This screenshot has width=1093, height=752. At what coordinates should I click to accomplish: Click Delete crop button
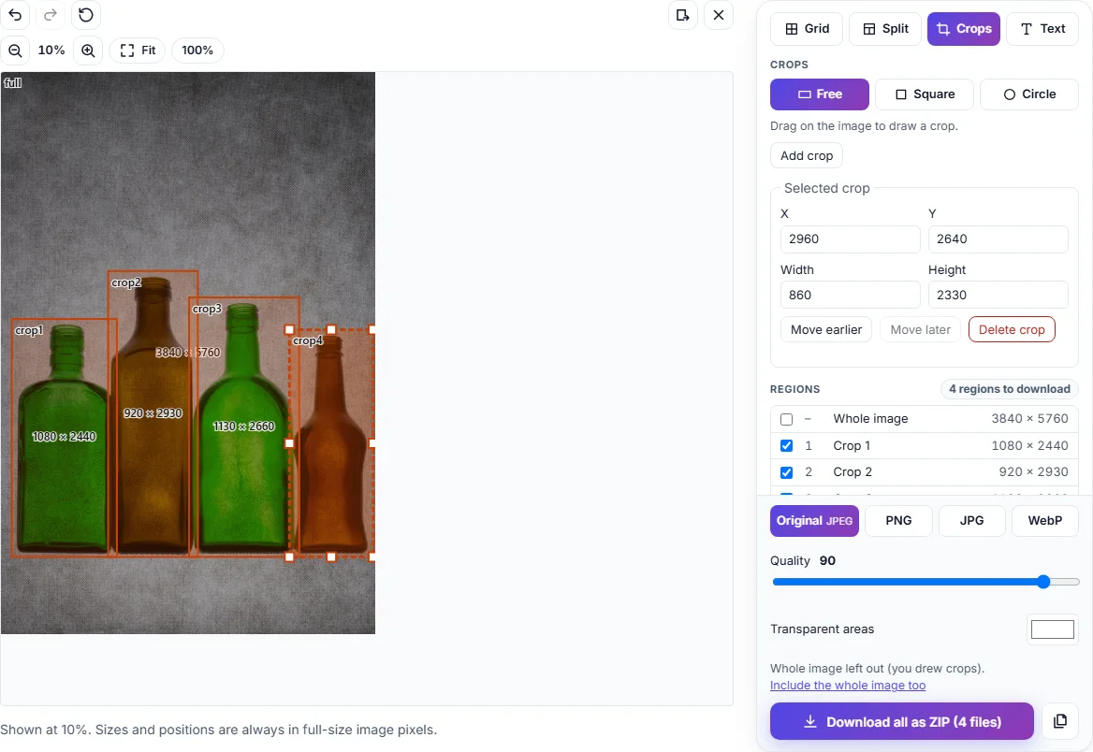click(x=1012, y=329)
